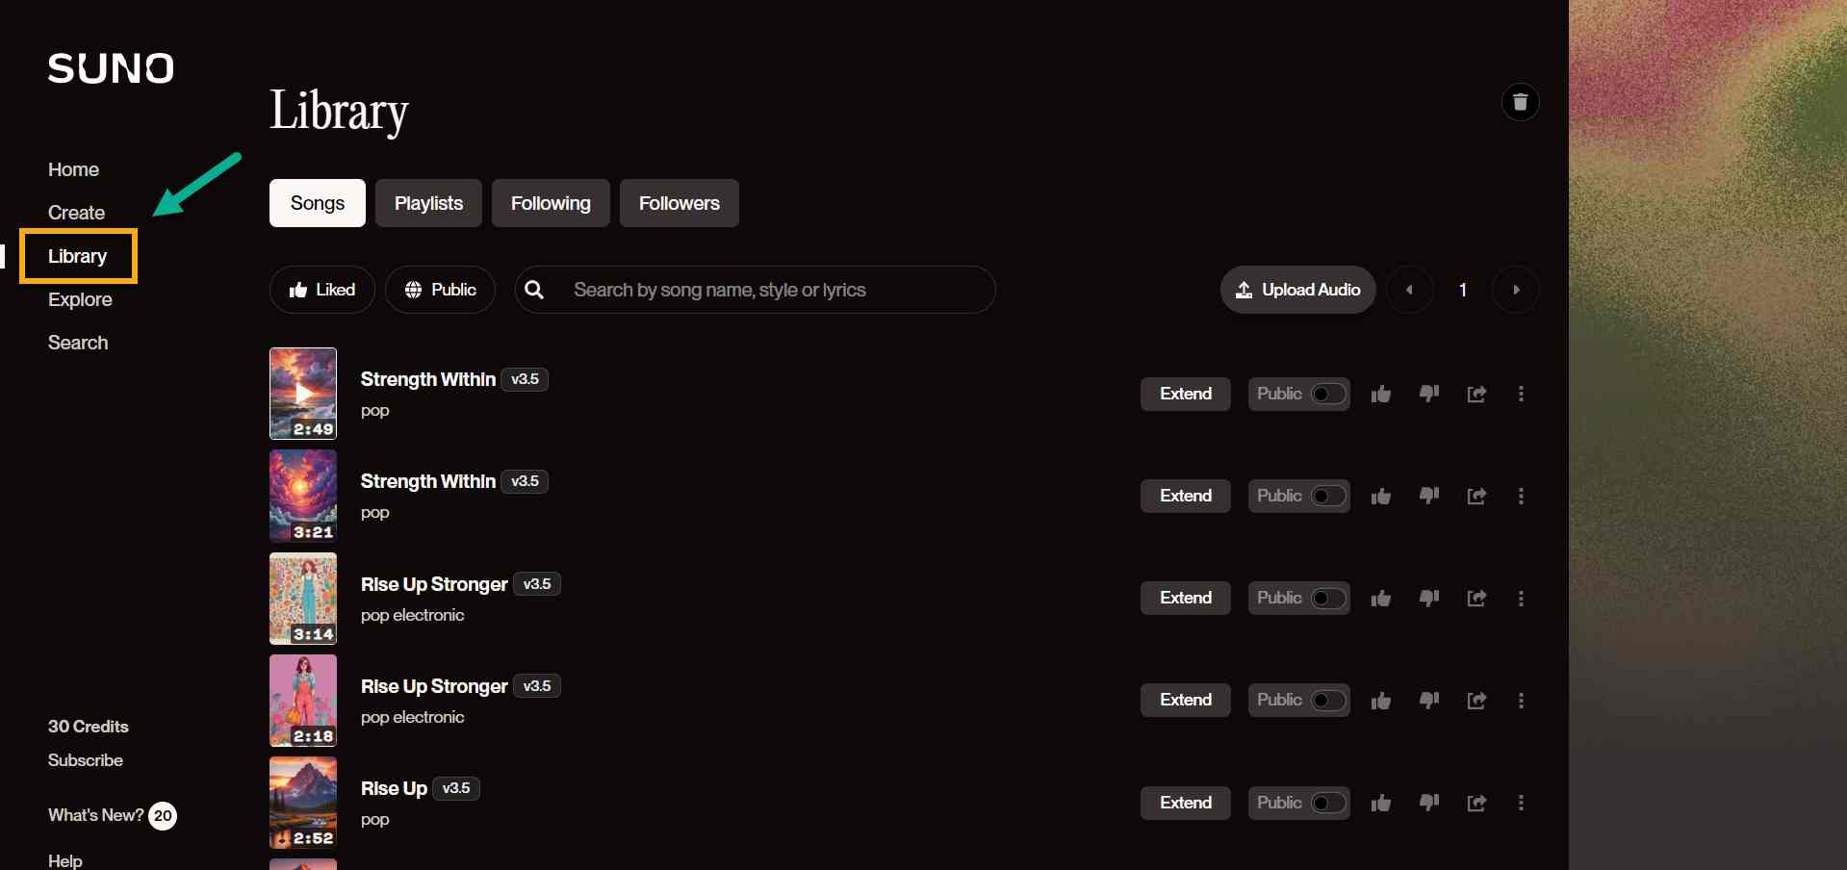Click the Subscribe link in the sidebar
This screenshot has height=870, width=1847.
[86, 760]
